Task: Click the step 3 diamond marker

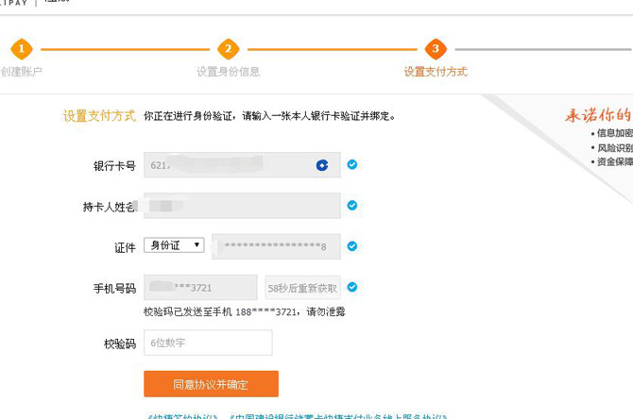Action: (436, 49)
